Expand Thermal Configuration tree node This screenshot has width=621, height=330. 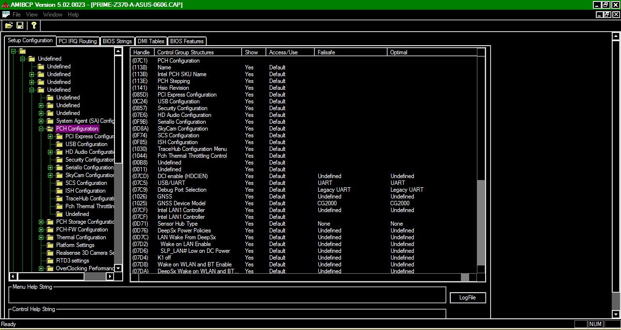coord(41,237)
